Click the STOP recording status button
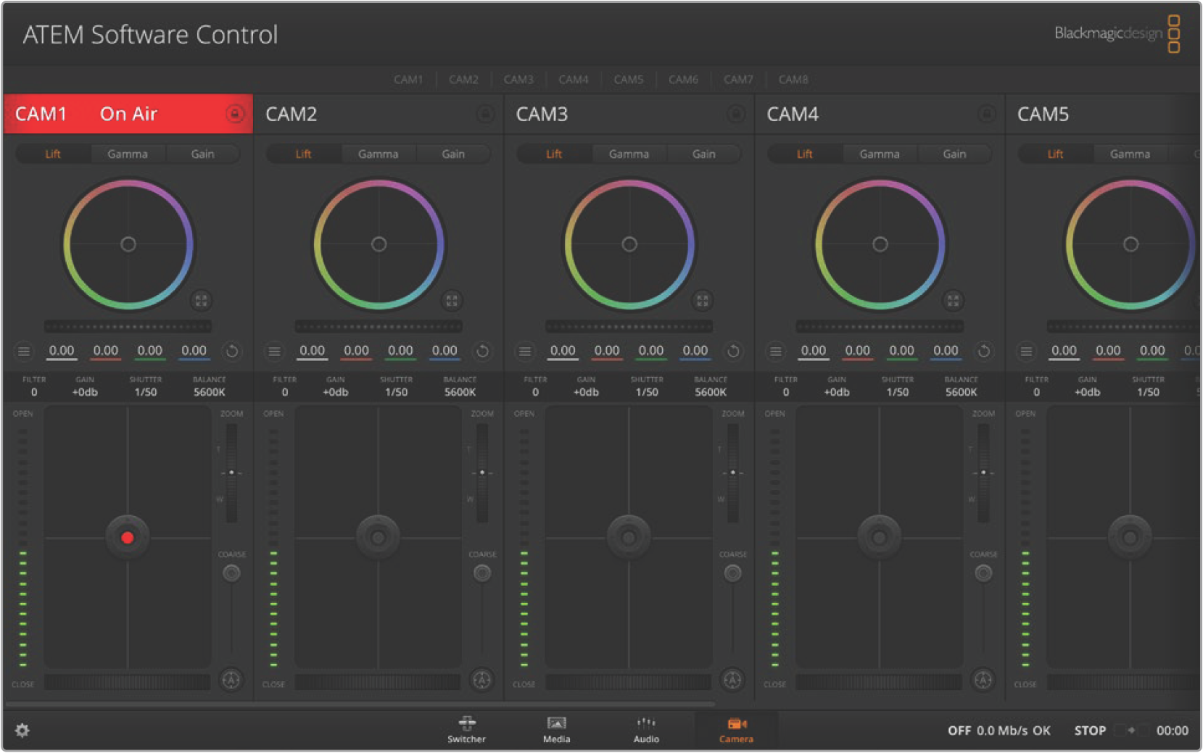Viewport: 1203px width, 753px height. pos(1090,731)
